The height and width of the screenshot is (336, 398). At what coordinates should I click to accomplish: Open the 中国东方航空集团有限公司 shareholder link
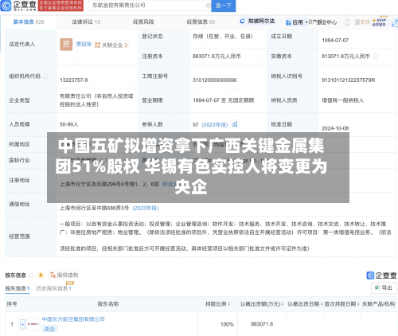pos(73,319)
